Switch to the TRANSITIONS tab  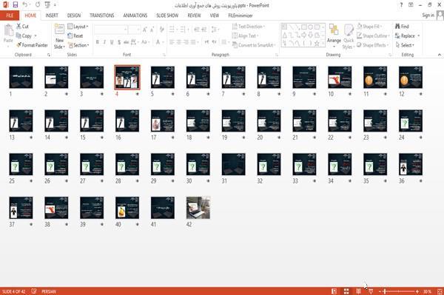pyautogui.click(x=102, y=16)
